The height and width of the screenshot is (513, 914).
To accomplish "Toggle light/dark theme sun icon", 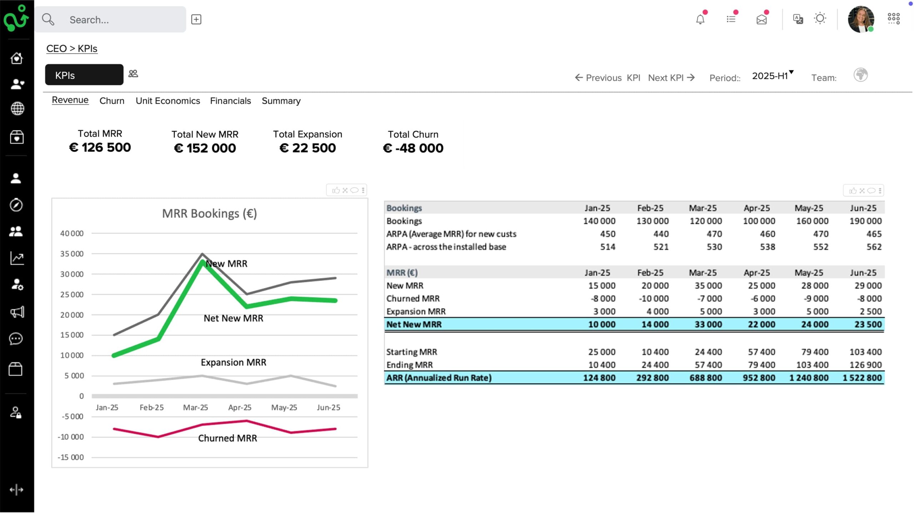I will [820, 19].
